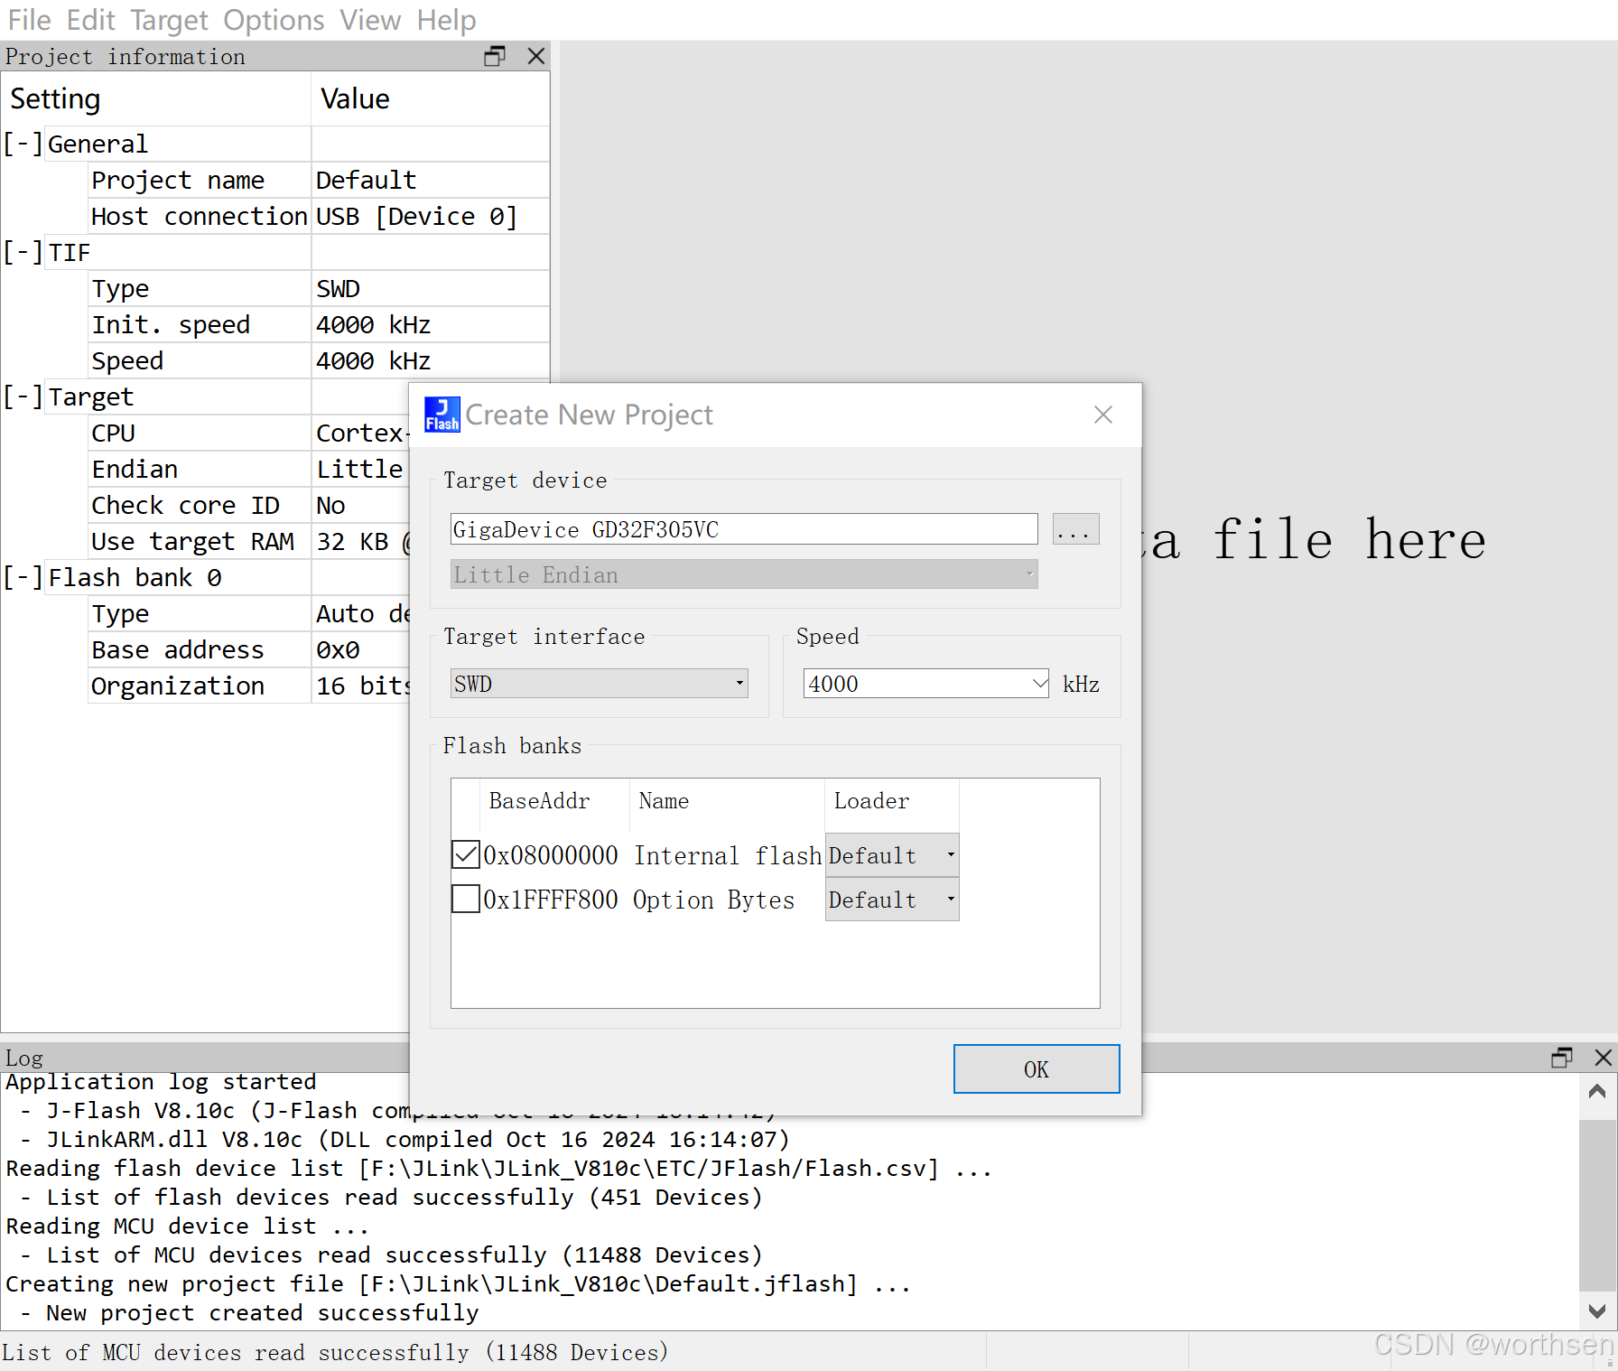Viewport: 1618px width, 1371px height.
Task: Click 'Reading MCU device list' log line
Action: pyautogui.click(x=187, y=1226)
